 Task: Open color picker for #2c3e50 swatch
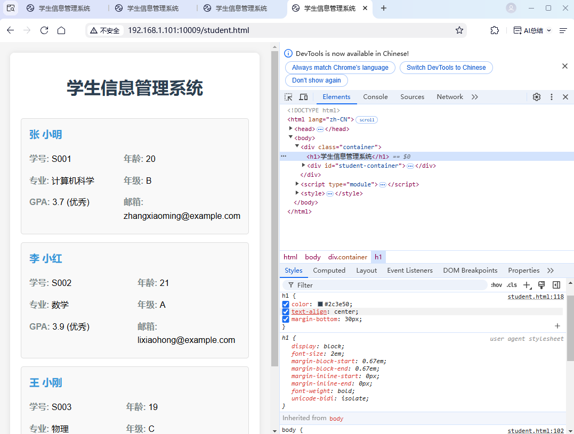pyautogui.click(x=320, y=304)
